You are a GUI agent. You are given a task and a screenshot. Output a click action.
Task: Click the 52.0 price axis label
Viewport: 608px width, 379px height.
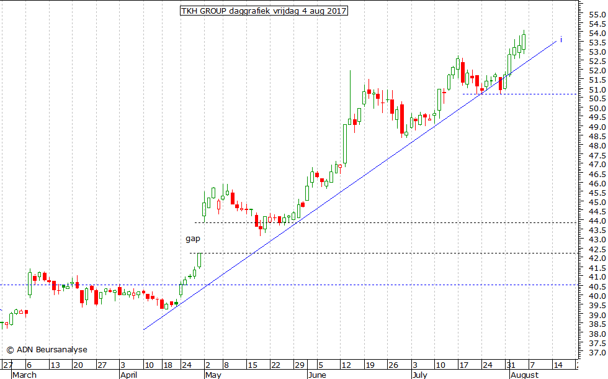click(x=597, y=71)
